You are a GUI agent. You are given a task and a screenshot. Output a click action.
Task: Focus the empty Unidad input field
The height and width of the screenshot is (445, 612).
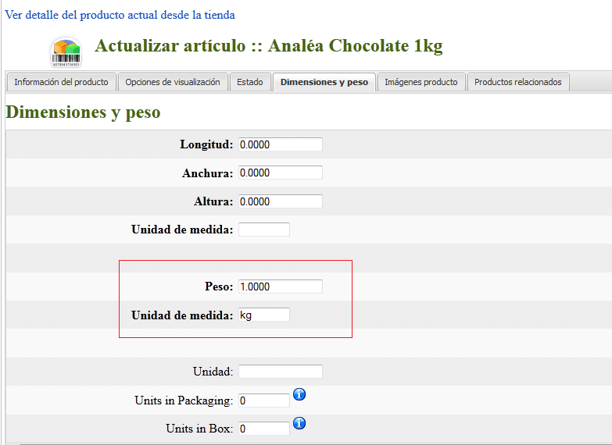[x=281, y=372]
